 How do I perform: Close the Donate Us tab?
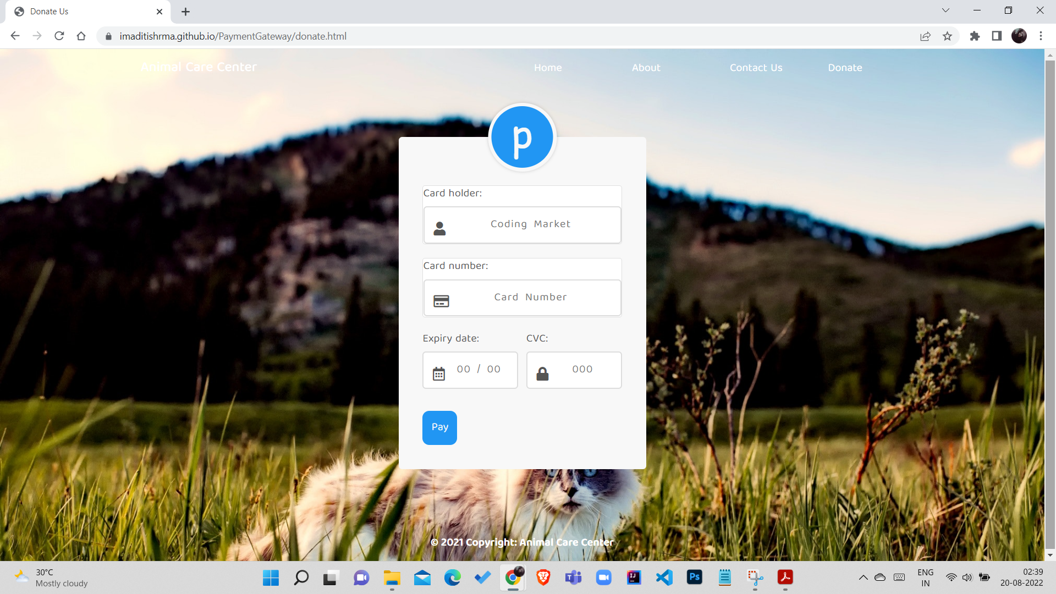159,12
